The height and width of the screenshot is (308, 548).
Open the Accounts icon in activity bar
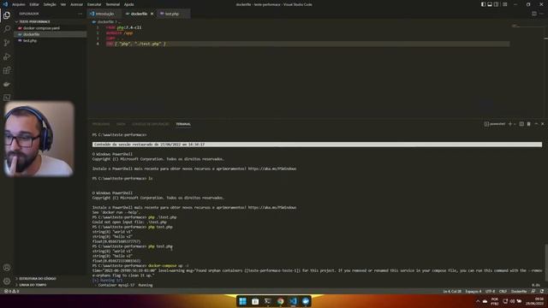(7, 268)
